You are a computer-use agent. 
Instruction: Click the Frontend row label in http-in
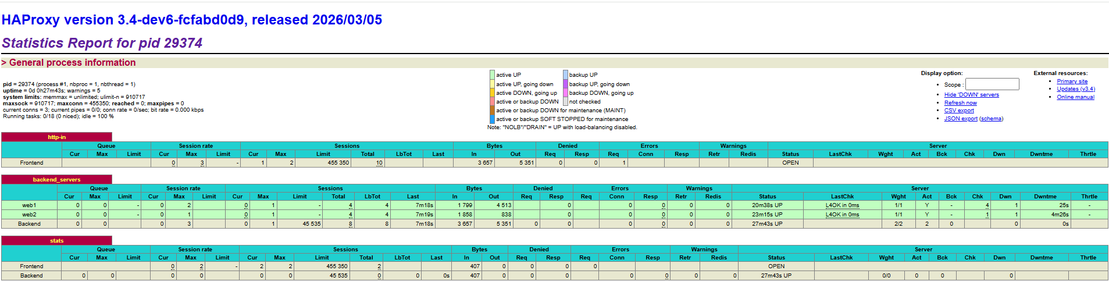click(31, 163)
